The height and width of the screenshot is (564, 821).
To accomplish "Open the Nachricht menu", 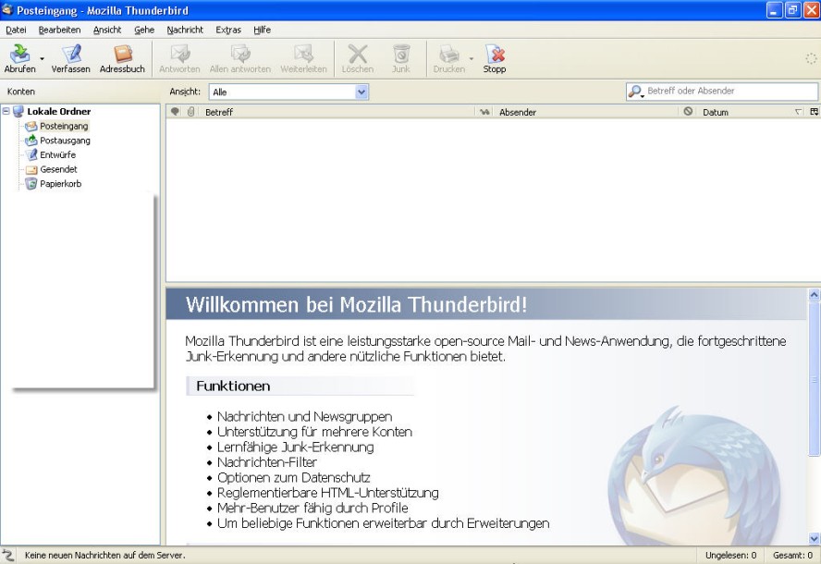I will [185, 30].
